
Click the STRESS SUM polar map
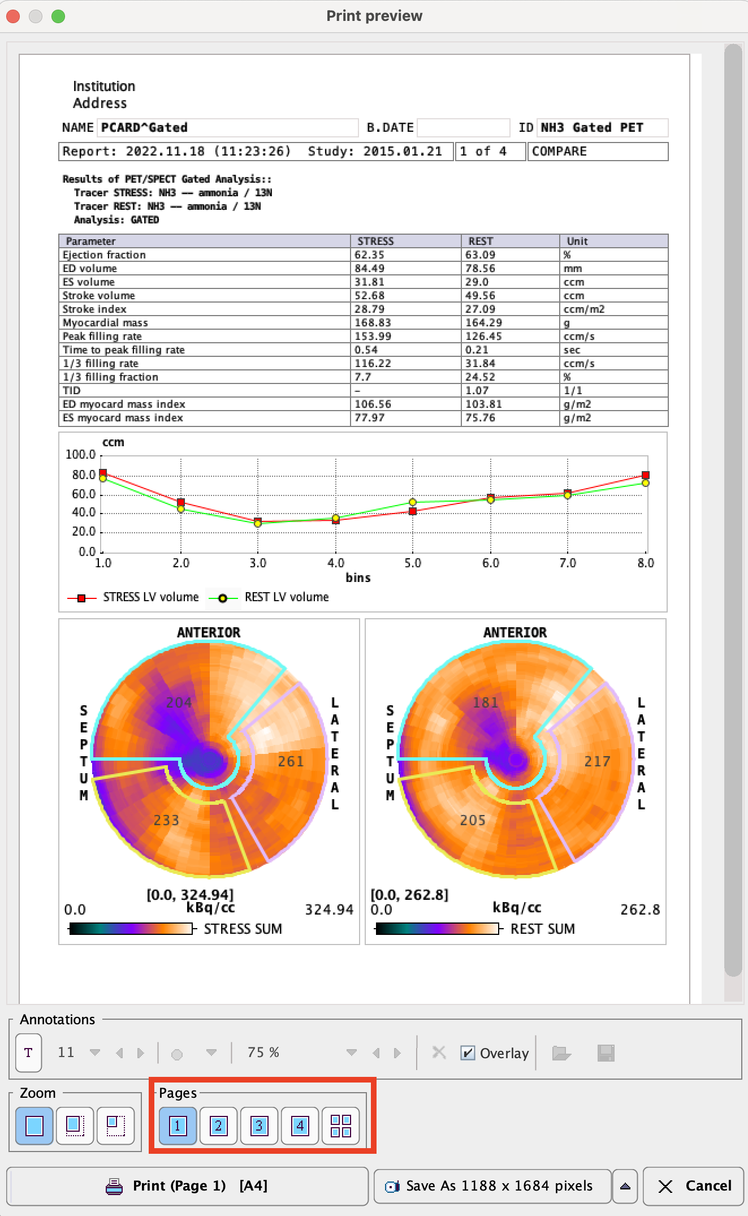[x=209, y=760]
